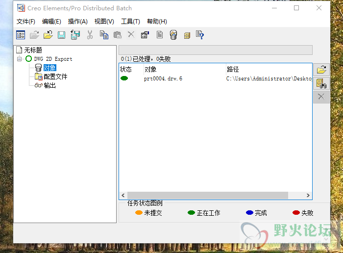Viewport: 343px width, 253px height.
Task: Open the 帮助(H) menu
Action: 157,22
